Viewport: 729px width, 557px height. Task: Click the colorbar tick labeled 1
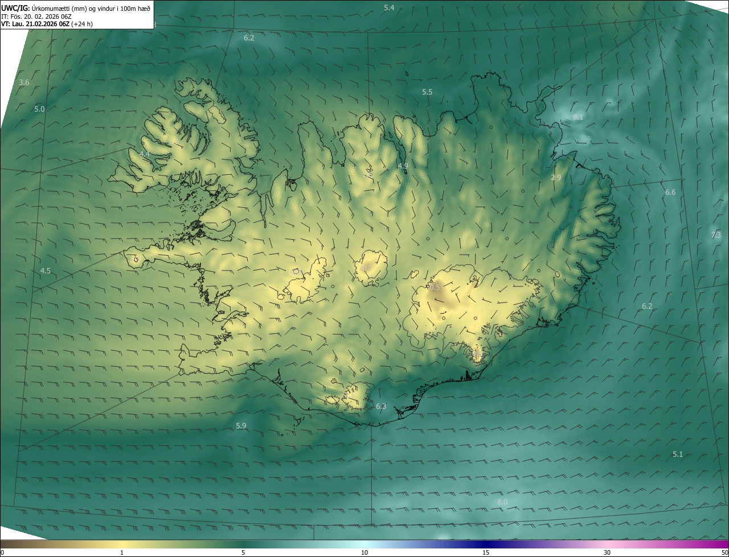point(122,552)
